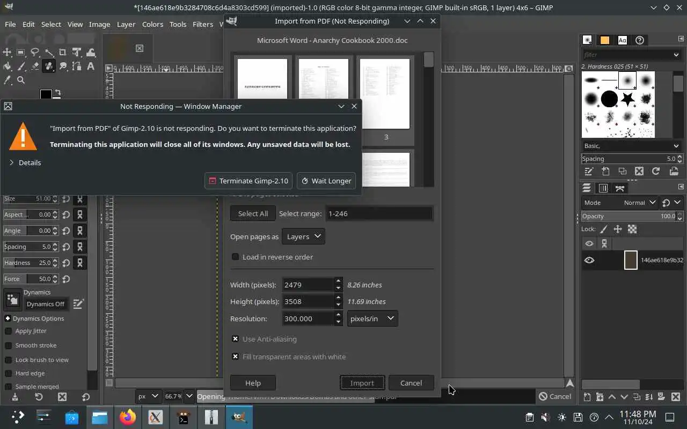Uncheck Use Anti-aliasing
687x429 pixels.
point(235,339)
